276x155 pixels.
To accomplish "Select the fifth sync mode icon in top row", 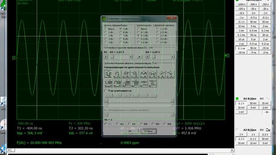I will 144,74.
